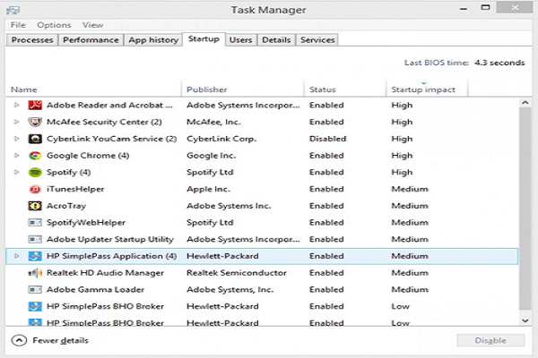Click the Adobe Reader and Acrobat icon
This screenshot has height=358, width=538.
[x=35, y=106]
